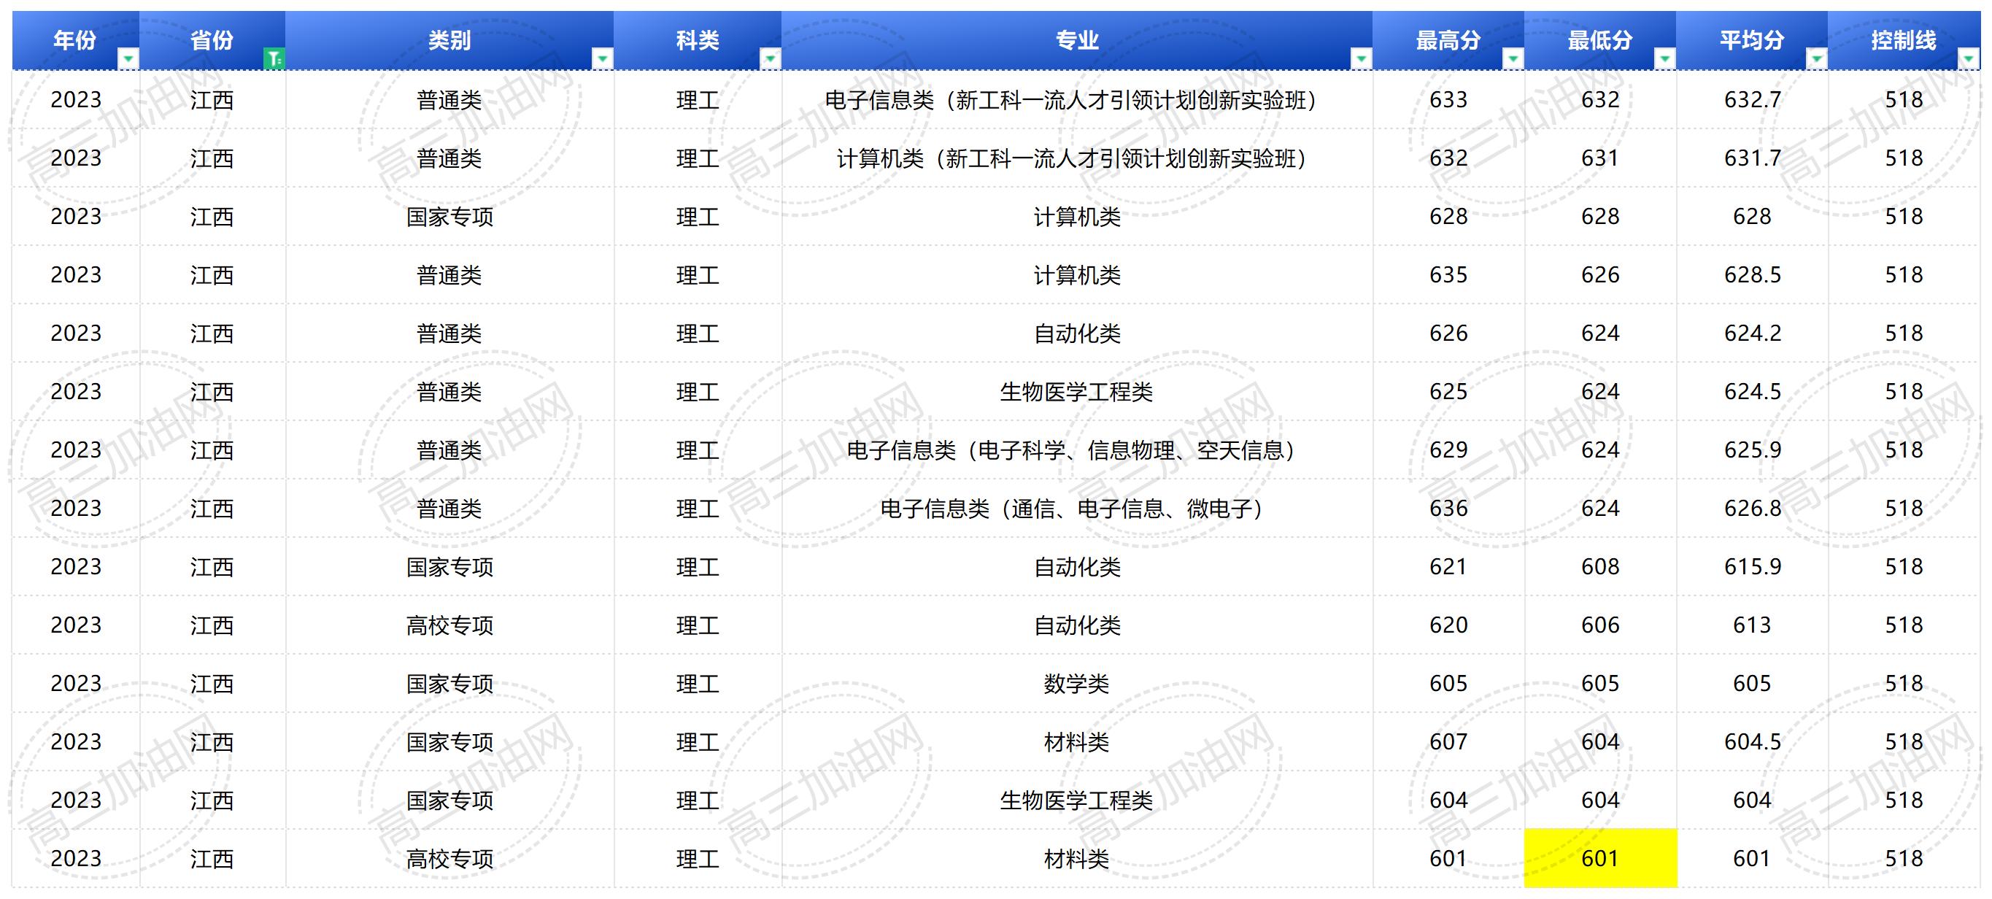Click 自动化类 in the 624.2 average row

point(1077,333)
